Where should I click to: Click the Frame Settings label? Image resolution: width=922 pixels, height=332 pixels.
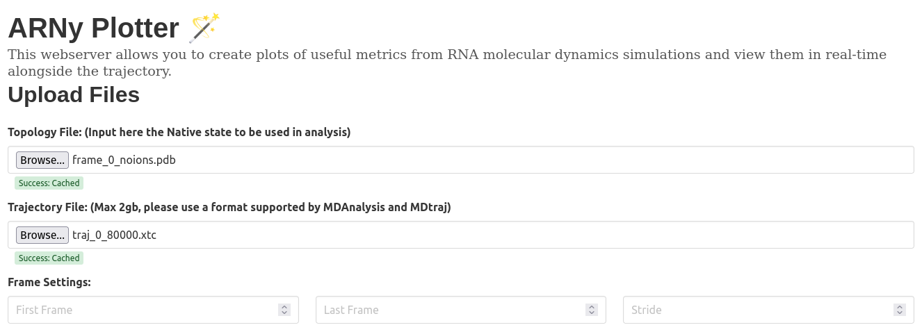click(x=49, y=282)
